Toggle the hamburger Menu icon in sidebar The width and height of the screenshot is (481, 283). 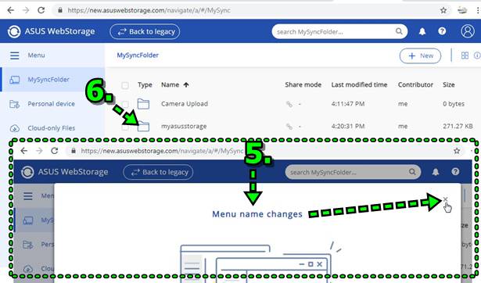14,56
